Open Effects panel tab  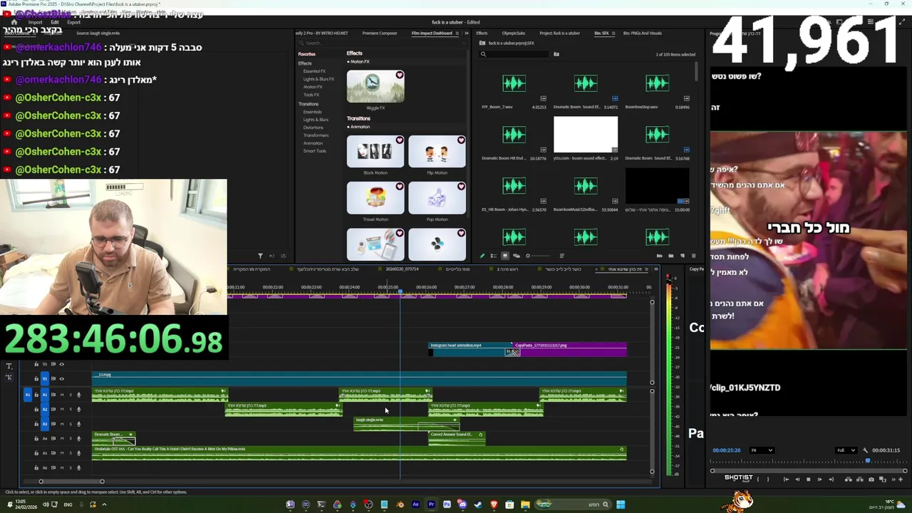point(482,33)
